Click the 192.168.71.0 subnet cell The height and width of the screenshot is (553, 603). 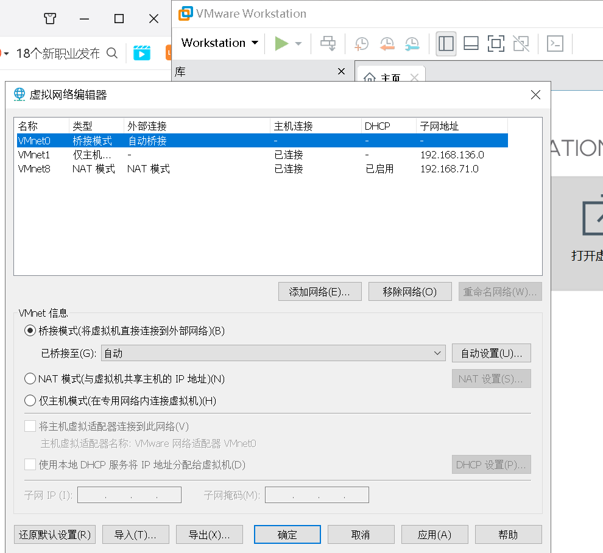(x=449, y=169)
